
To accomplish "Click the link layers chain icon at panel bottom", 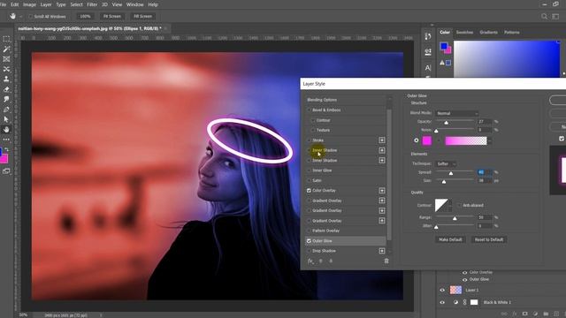I will (x=504, y=314).
